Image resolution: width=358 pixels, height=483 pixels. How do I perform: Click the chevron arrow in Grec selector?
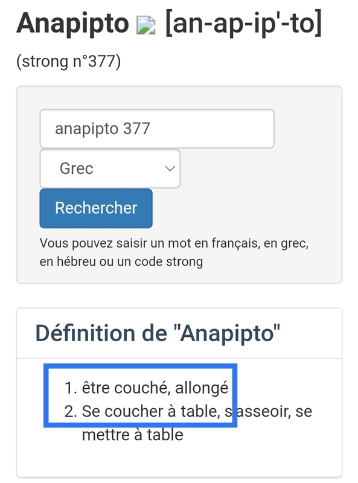click(170, 168)
